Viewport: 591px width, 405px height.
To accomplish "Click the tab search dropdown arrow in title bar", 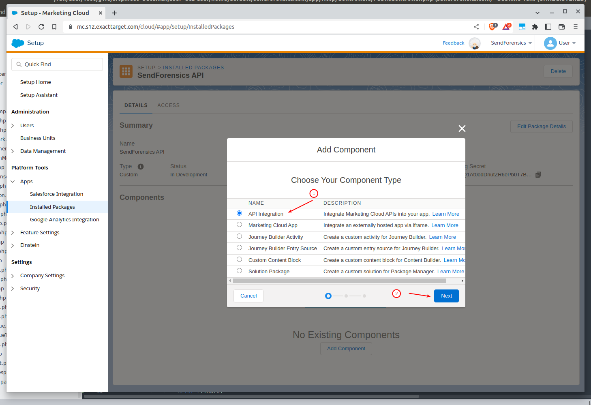I will pos(537,13).
